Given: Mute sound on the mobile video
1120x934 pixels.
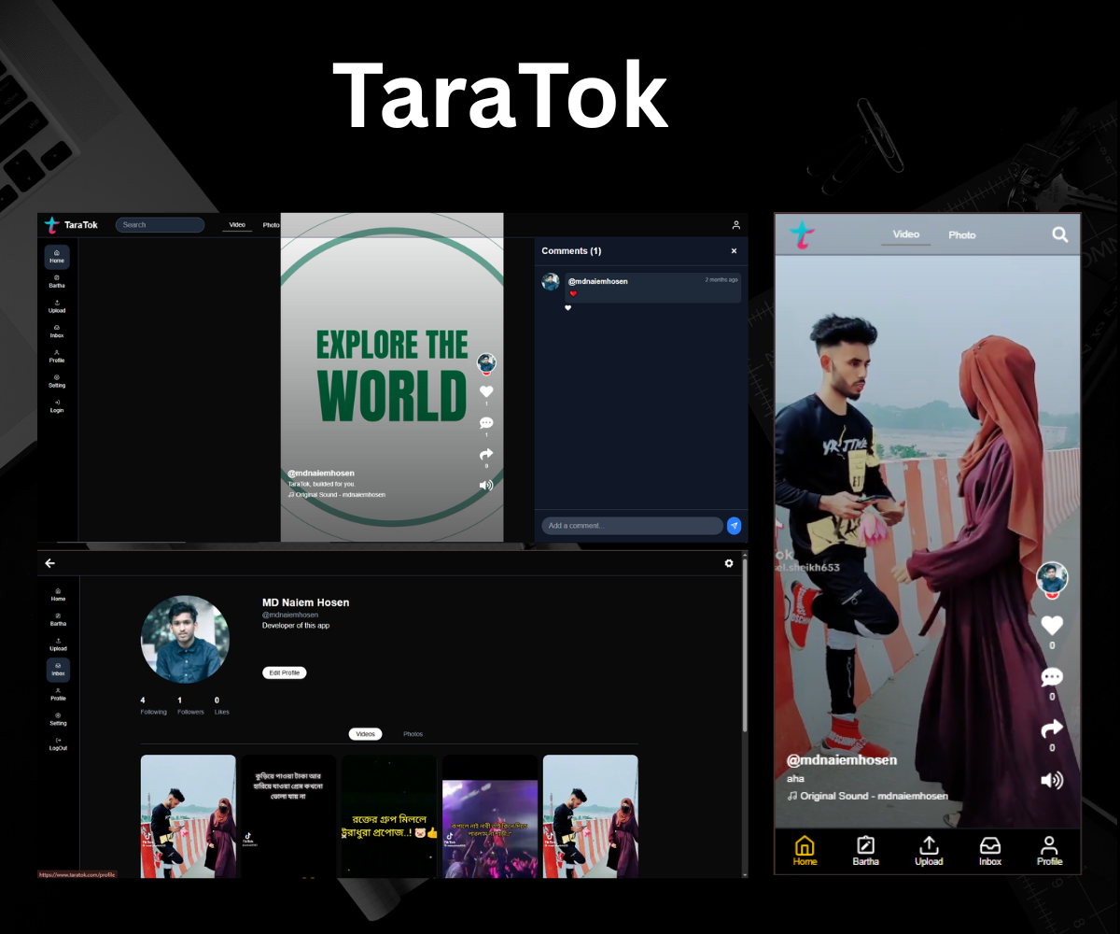Looking at the screenshot, I should (x=1052, y=780).
